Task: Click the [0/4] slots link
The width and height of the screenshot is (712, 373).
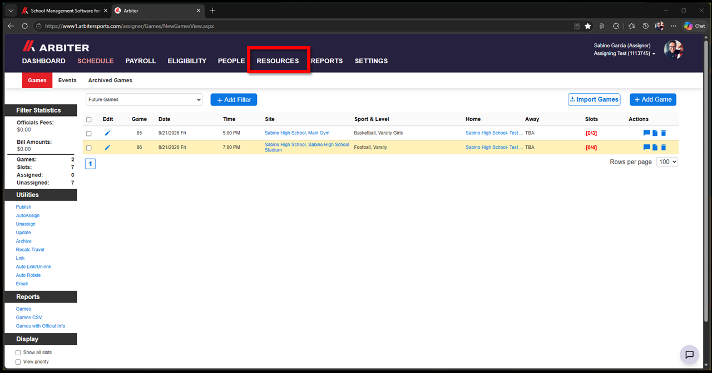Action: pos(591,148)
